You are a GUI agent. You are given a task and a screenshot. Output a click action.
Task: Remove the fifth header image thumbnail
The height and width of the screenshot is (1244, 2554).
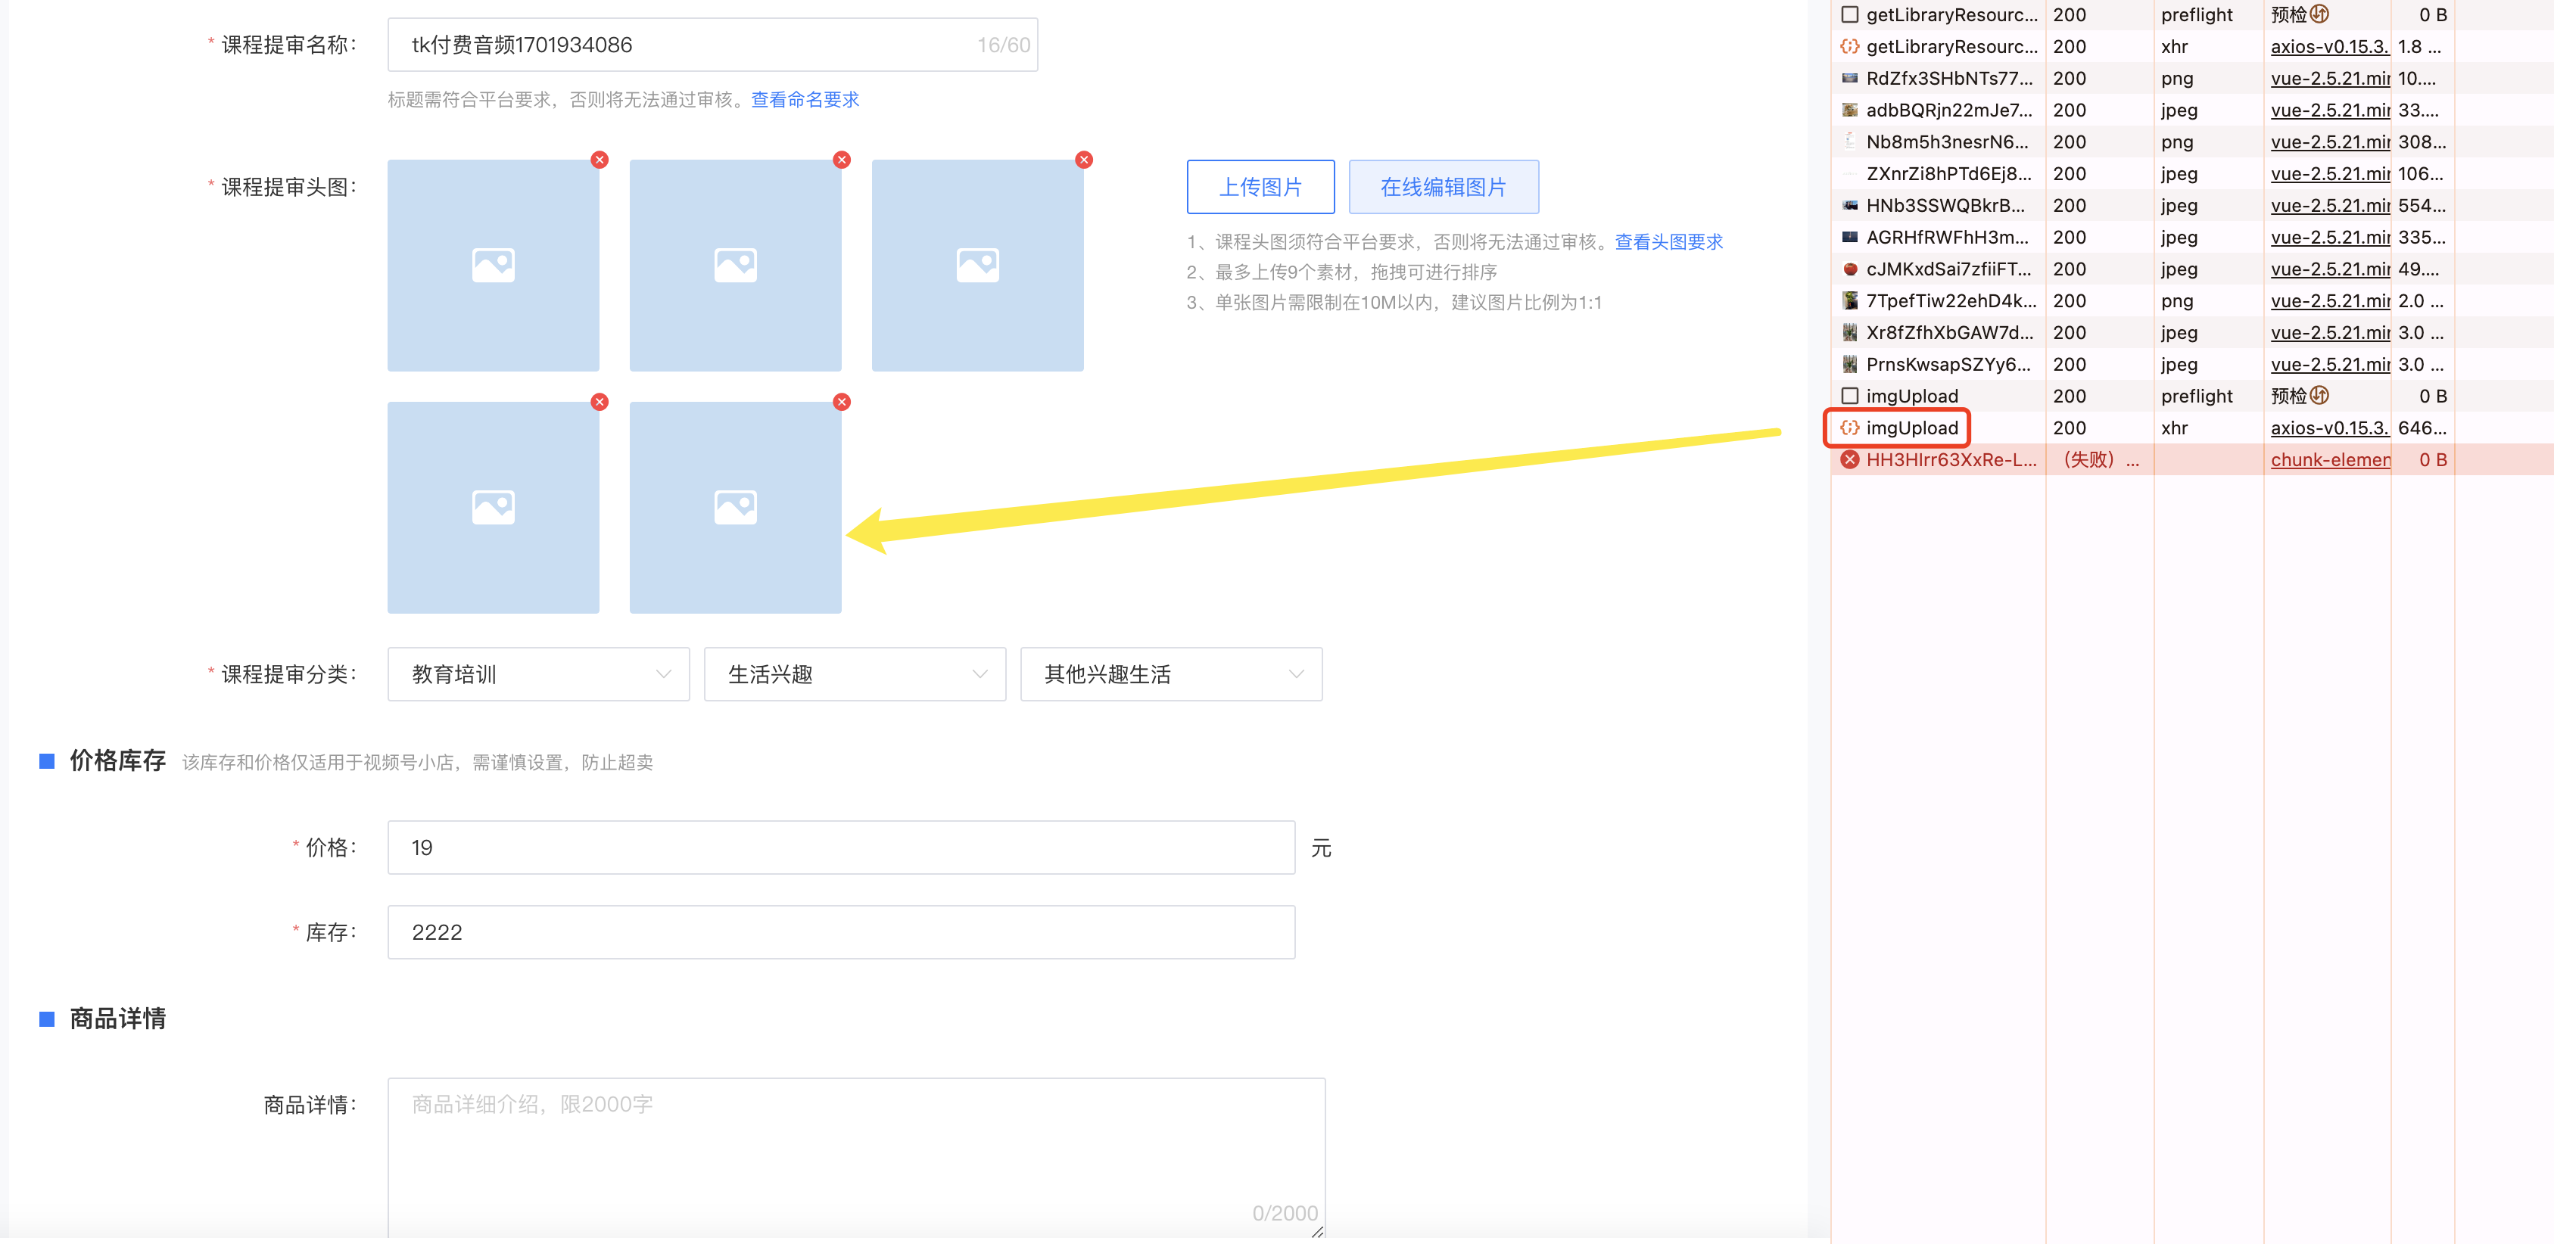point(841,402)
